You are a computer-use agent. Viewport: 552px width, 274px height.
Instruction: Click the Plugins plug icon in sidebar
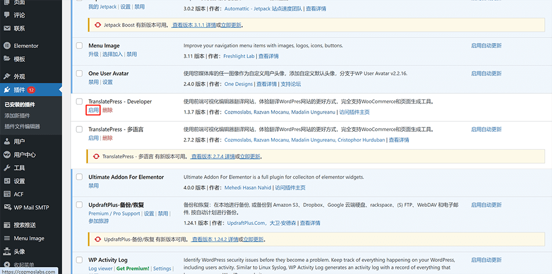7,90
